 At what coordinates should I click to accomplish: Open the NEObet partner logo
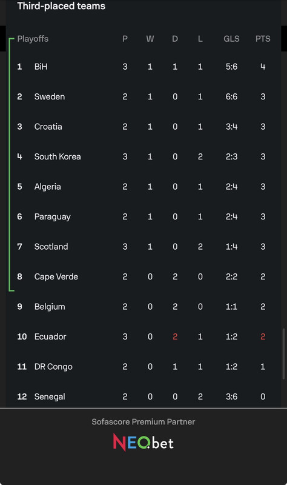click(143, 443)
